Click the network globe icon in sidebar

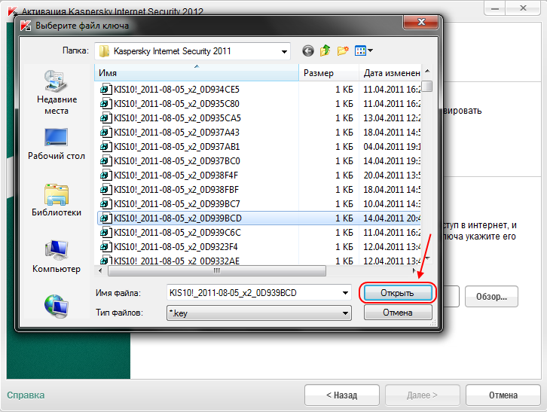(x=57, y=305)
